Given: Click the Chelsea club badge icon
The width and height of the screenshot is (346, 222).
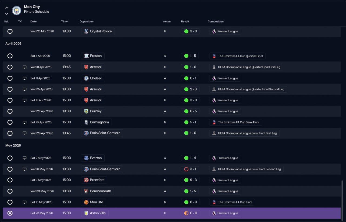Looking at the screenshot, I should [86, 78].
